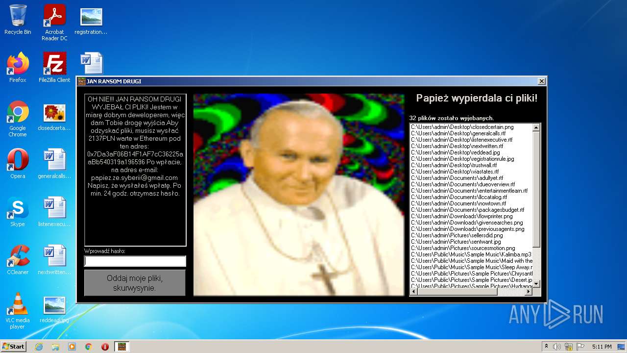
Task: Click the file list horizontal scrollbar thumb
Action: coord(457,292)
